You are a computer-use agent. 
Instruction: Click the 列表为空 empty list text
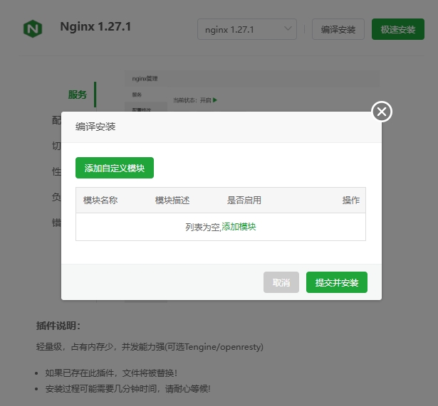coord(203,227)
